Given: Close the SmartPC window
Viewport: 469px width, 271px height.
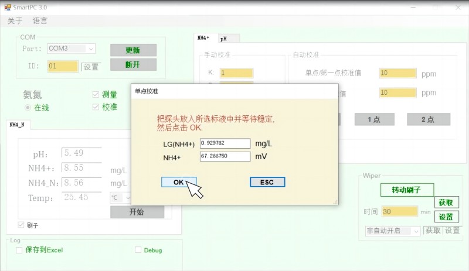Looking at the screenshot, I should coord(458,8).
